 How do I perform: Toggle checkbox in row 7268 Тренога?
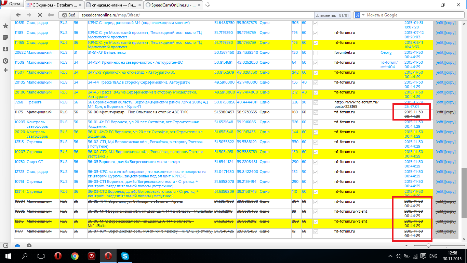[x=316, y=103]
